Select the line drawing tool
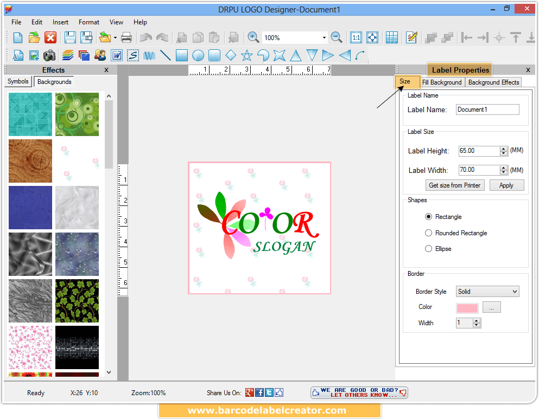Viewport: 539px width, 419px height. click(166, 55)
